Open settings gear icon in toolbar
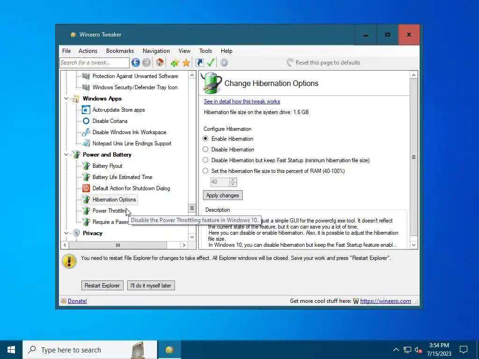 (224, 63)
